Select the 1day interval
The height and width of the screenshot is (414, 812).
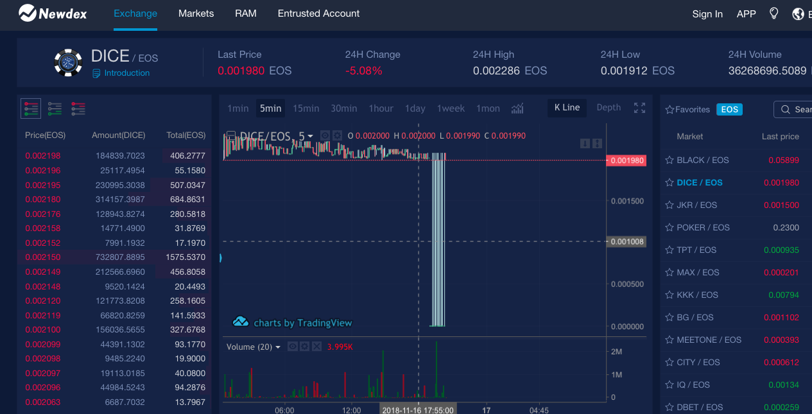[415, 108]
